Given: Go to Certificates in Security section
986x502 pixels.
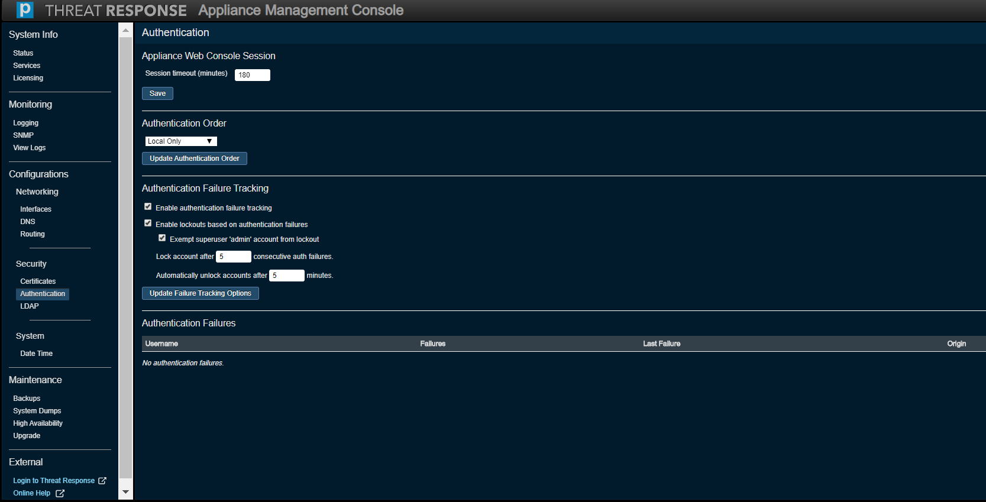Looking at the screenshot, I should [38, 281].
